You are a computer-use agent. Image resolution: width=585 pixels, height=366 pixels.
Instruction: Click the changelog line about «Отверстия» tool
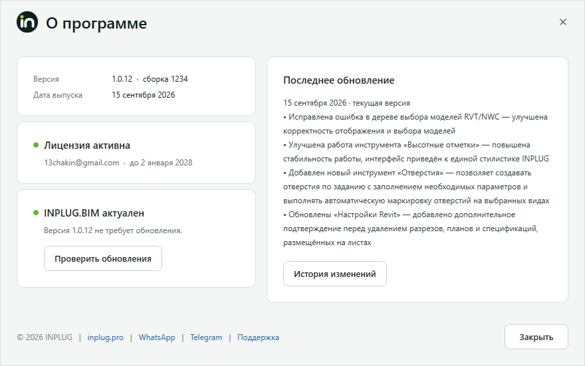coord(416,187)
